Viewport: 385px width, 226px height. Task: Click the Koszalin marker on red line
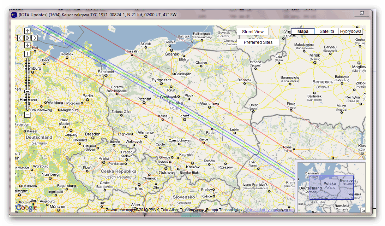click(132, 55)
